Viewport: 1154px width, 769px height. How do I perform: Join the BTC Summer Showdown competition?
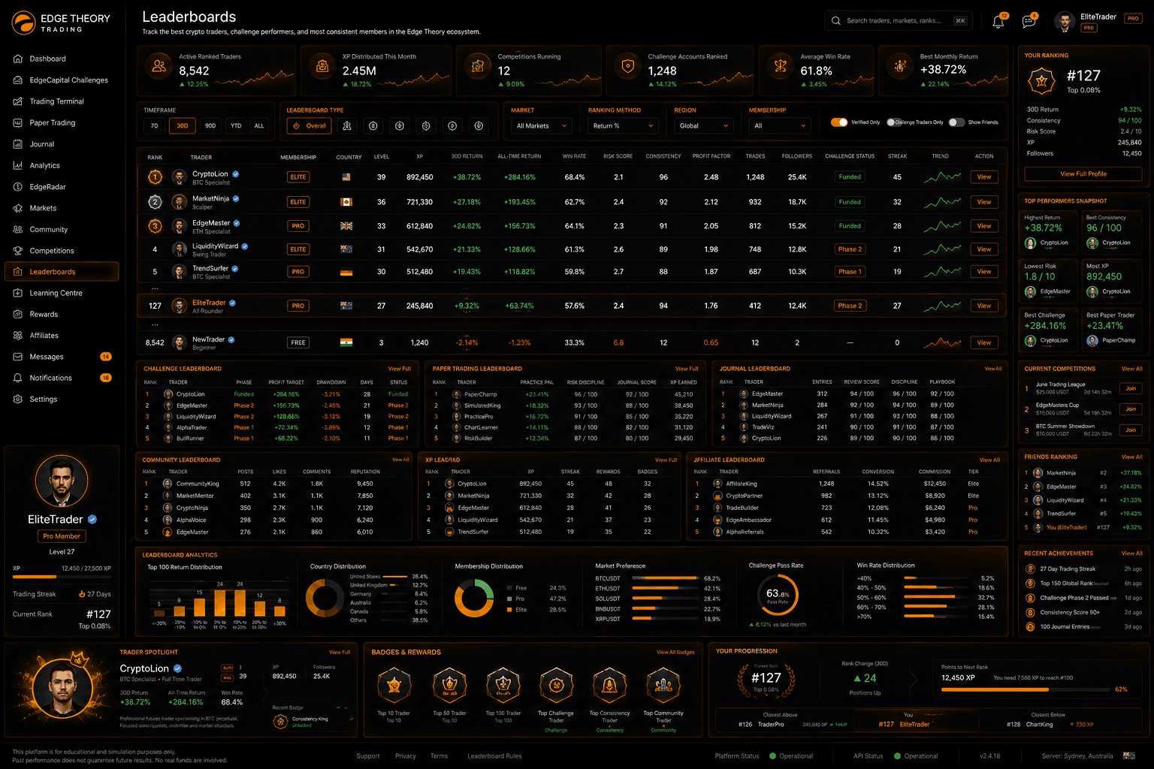(1131, 430)
